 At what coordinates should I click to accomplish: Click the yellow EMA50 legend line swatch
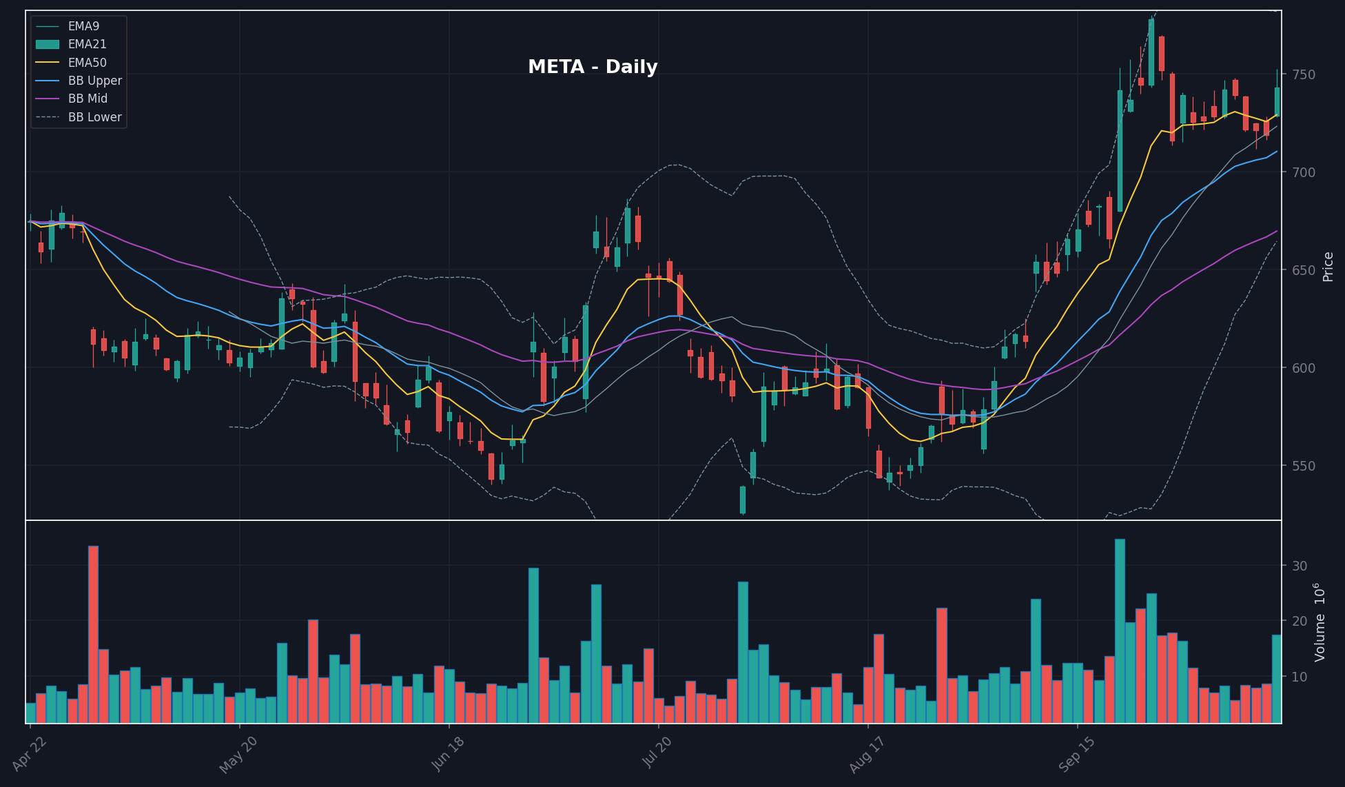48,63
